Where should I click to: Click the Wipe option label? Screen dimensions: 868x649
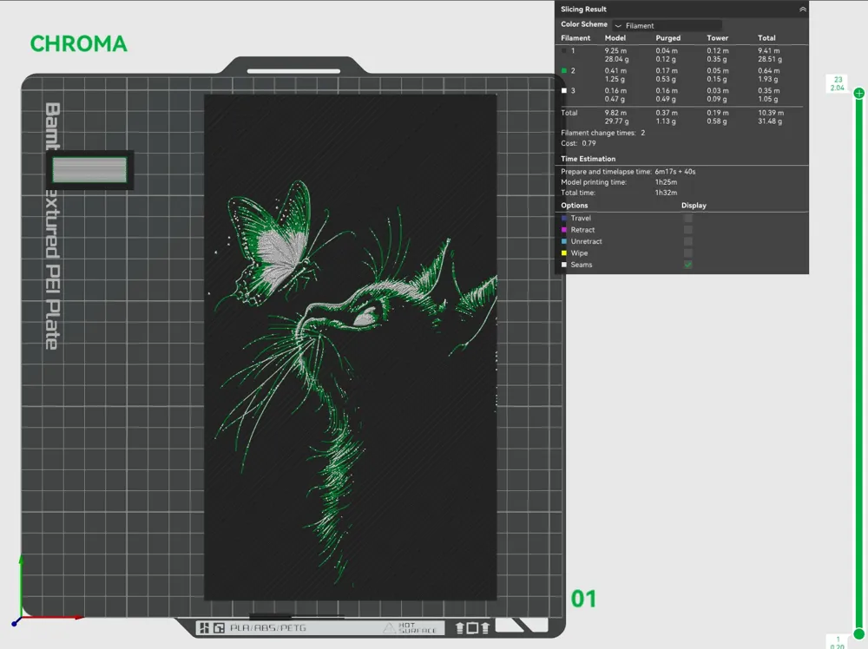579,252
